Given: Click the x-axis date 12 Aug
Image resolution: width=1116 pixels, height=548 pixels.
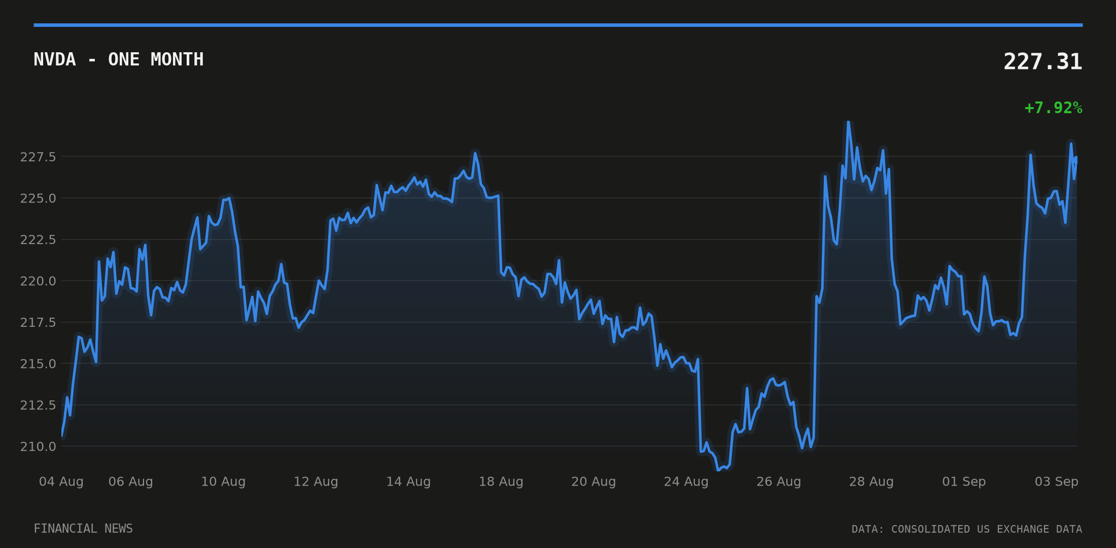Looking at the screenshot, I should click(x=316, y=482).
